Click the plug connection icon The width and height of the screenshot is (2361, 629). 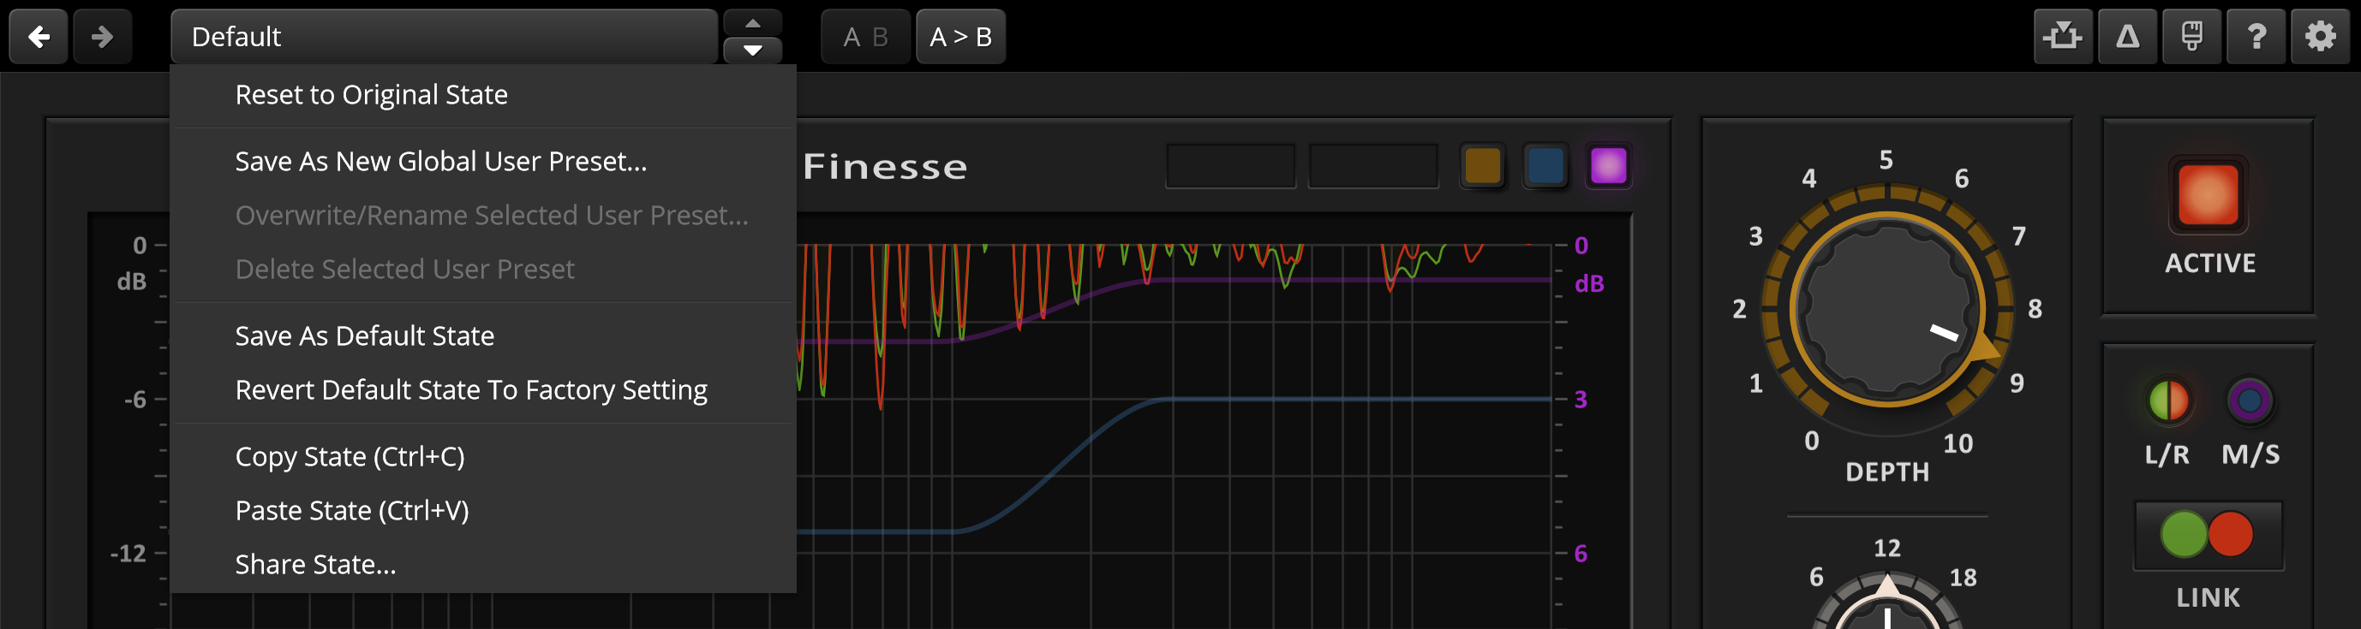[2191, 37]
